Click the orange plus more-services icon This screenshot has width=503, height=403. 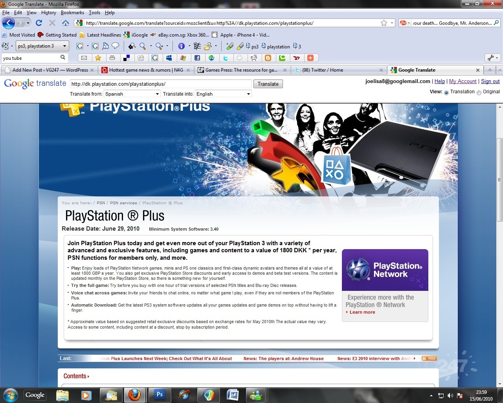tap(310, 58)
